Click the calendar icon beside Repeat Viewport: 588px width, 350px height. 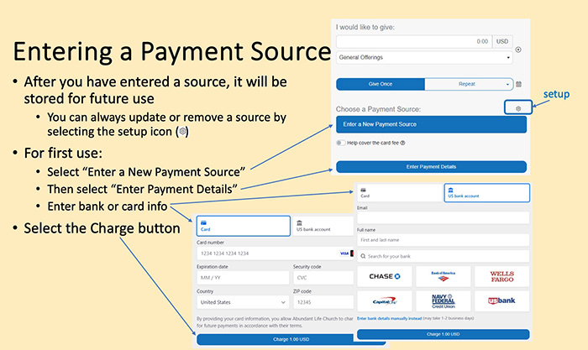tap(519, 84)
